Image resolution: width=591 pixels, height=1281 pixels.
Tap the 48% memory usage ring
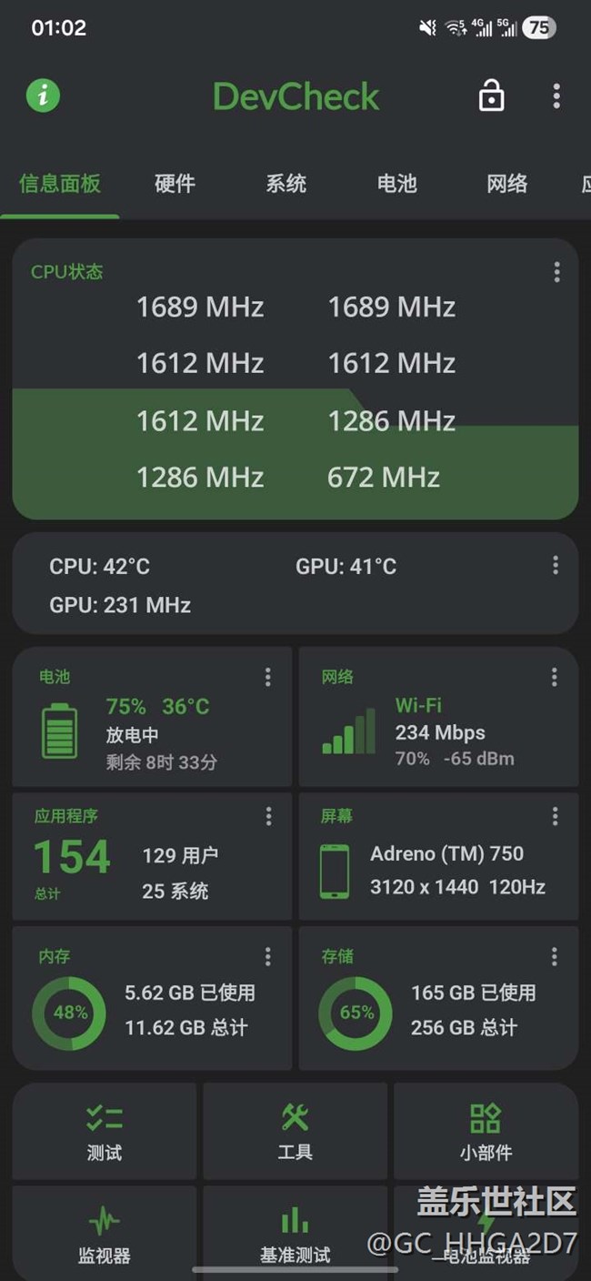tap(69, 1012)
